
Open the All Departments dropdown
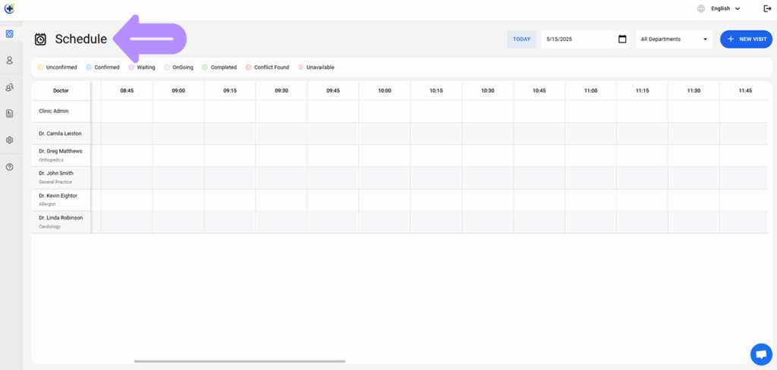tap(674, 39)
